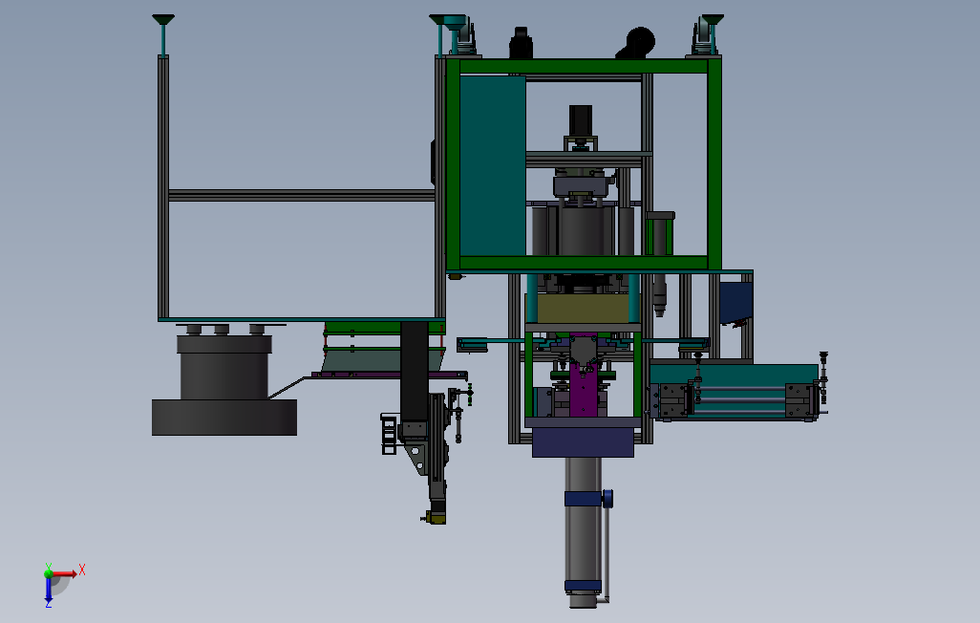Select the magenta block in the center fixture
Screen dimensions: 980x623
pos(583,376)
